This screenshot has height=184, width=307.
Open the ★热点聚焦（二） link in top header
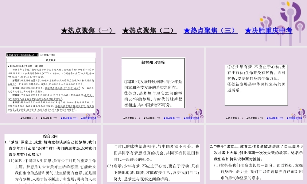point(150,30)
